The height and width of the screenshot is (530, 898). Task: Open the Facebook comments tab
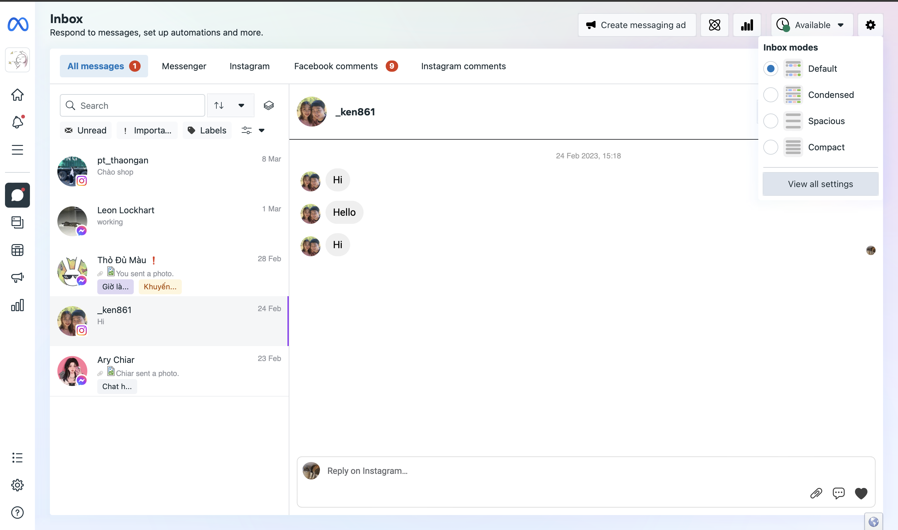336,66
